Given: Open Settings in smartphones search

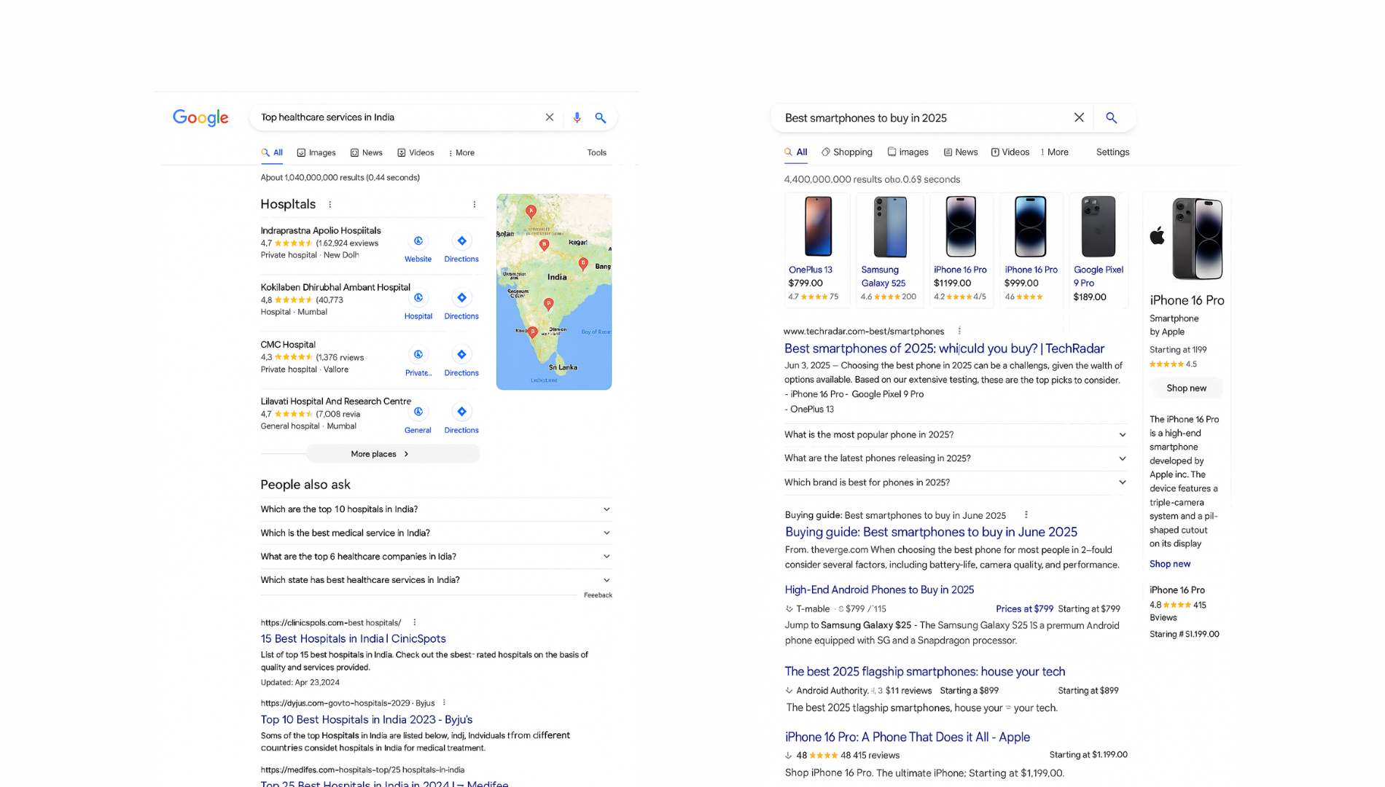Looking at the screenshot, I should (1112, 152).
